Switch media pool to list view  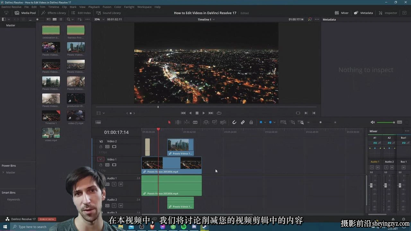(61, 19)
